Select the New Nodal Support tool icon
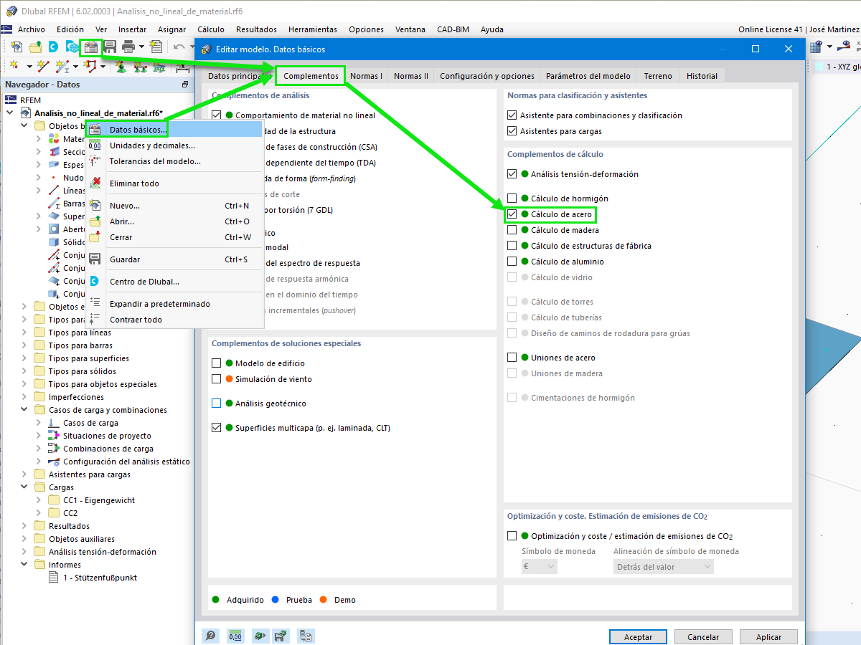861x645 pixels. coord(122,66)
